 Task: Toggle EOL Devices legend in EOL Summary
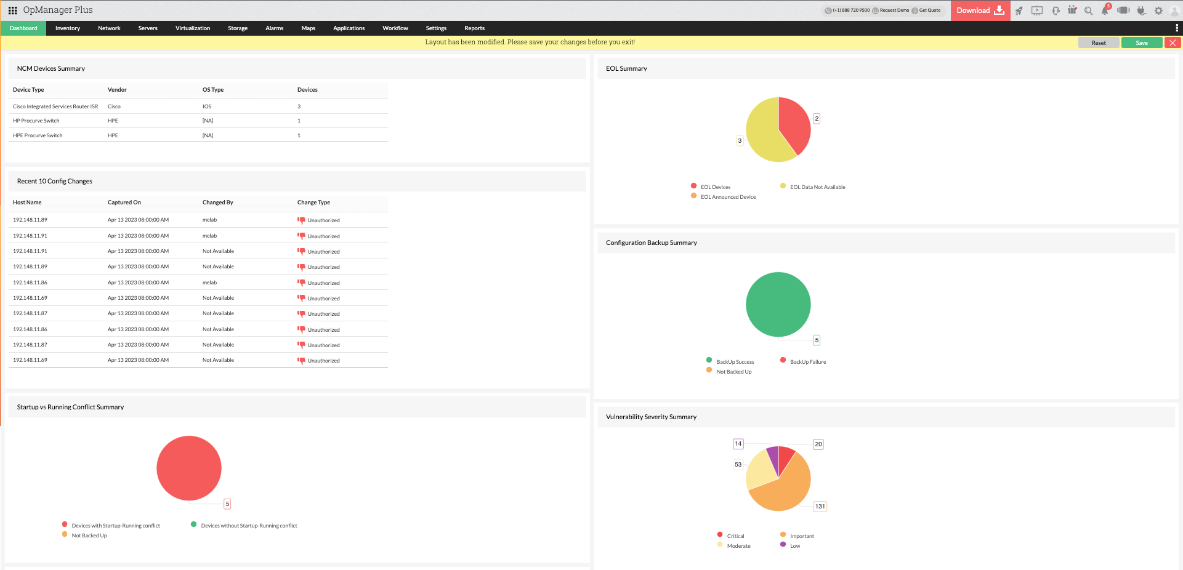click(x=715, y=187)
